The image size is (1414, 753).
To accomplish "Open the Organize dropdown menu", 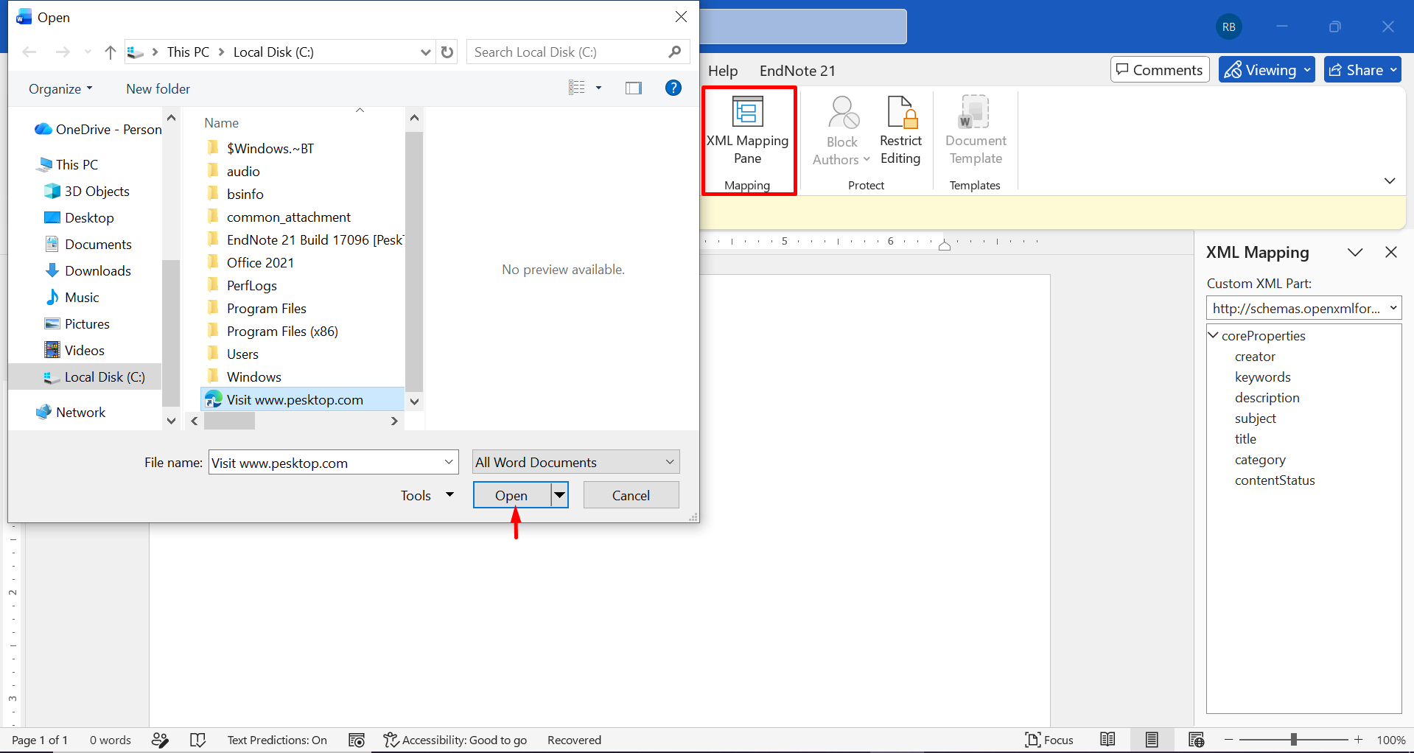I will 60,88.
